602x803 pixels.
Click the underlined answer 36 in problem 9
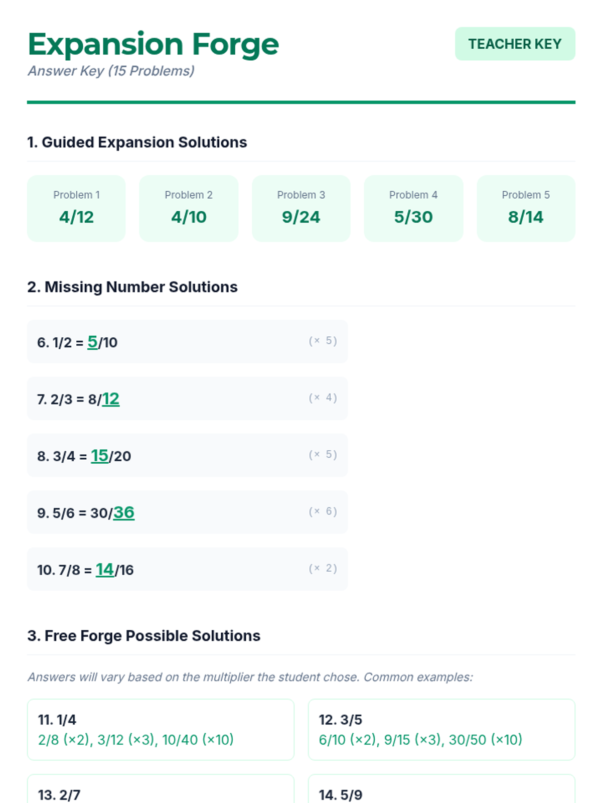[x=124, y=512]
